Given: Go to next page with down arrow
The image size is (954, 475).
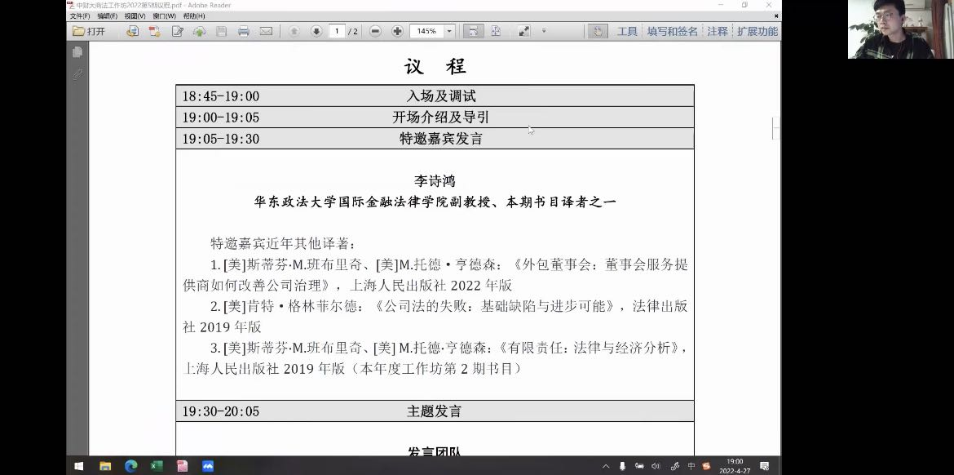Looking at the screenshot, I should pos(316,31).
